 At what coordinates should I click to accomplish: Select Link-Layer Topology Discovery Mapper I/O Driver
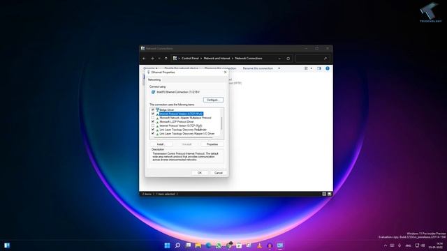[x=187, y=134]
